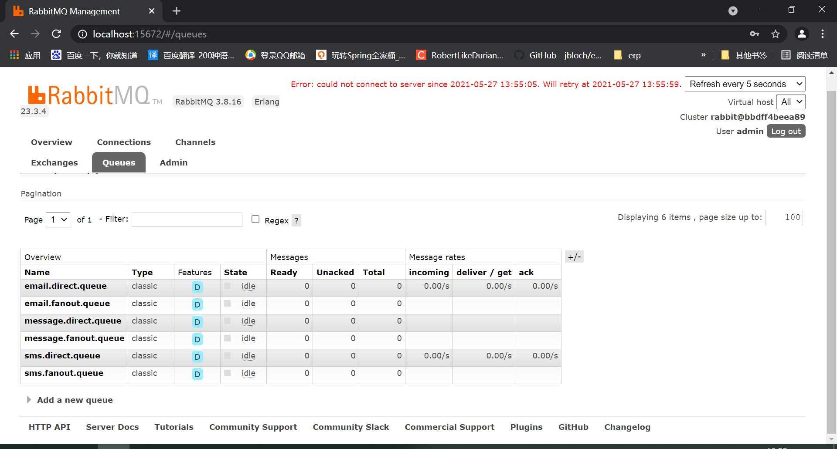Screen dimensions: 837x449
Task: Open the Server Docs footer link
Action: pyautogui.click(x=112, y=427)
